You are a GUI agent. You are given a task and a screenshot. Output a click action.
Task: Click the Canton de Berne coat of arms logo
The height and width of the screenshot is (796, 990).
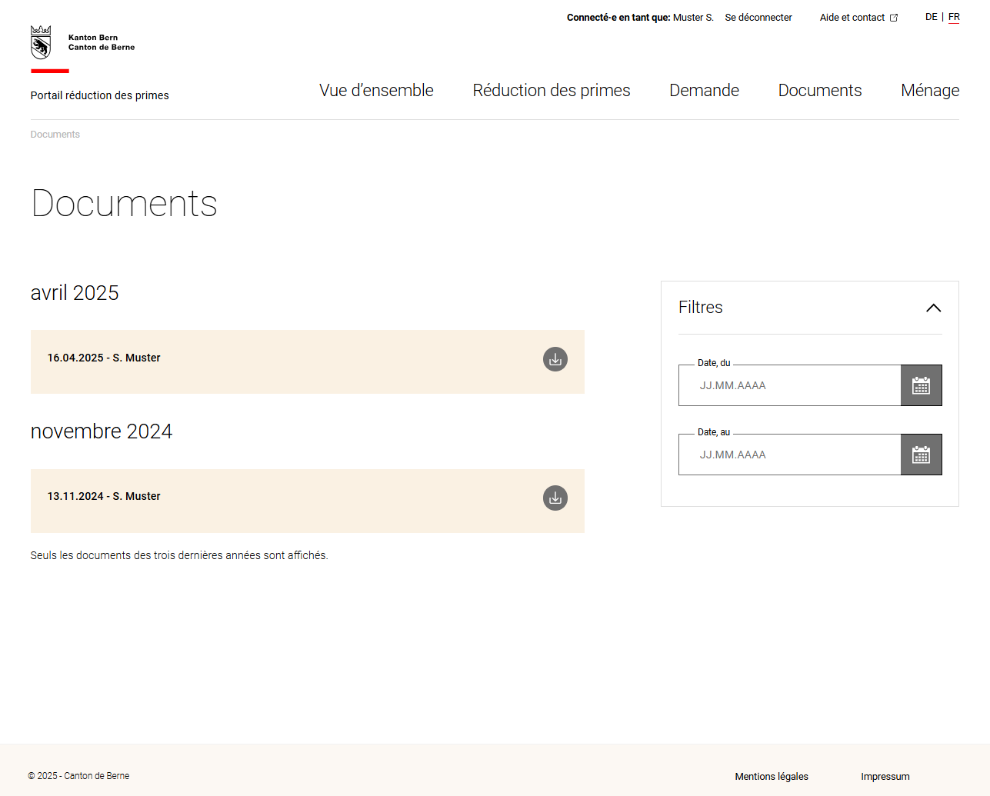pyautogui.click(x=41, y=42)
